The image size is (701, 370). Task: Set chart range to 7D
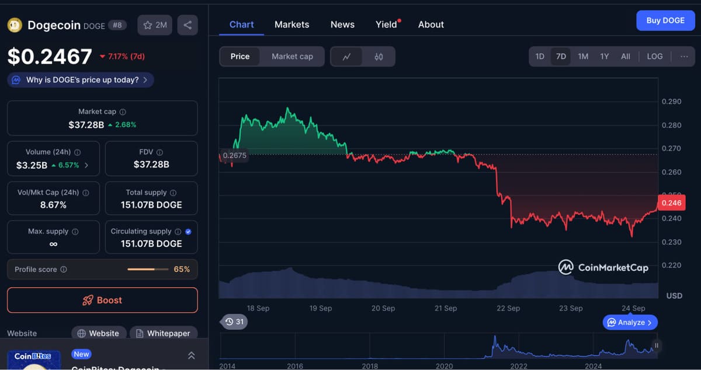click(x=561, y=57)
